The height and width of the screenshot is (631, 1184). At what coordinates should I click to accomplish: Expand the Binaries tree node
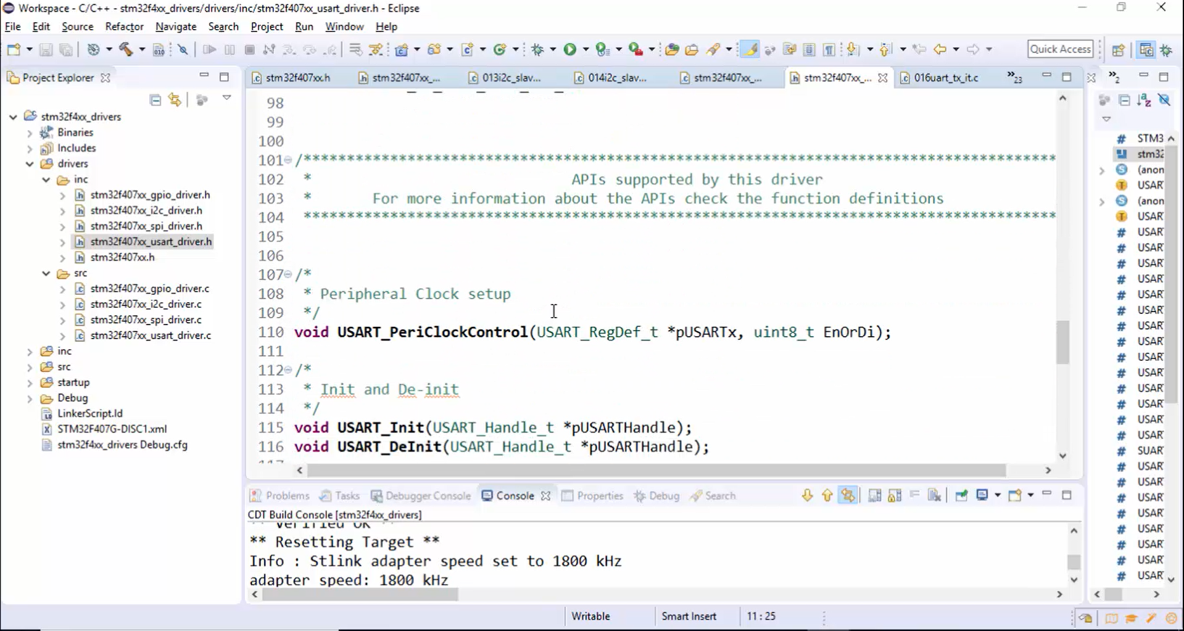30,133
